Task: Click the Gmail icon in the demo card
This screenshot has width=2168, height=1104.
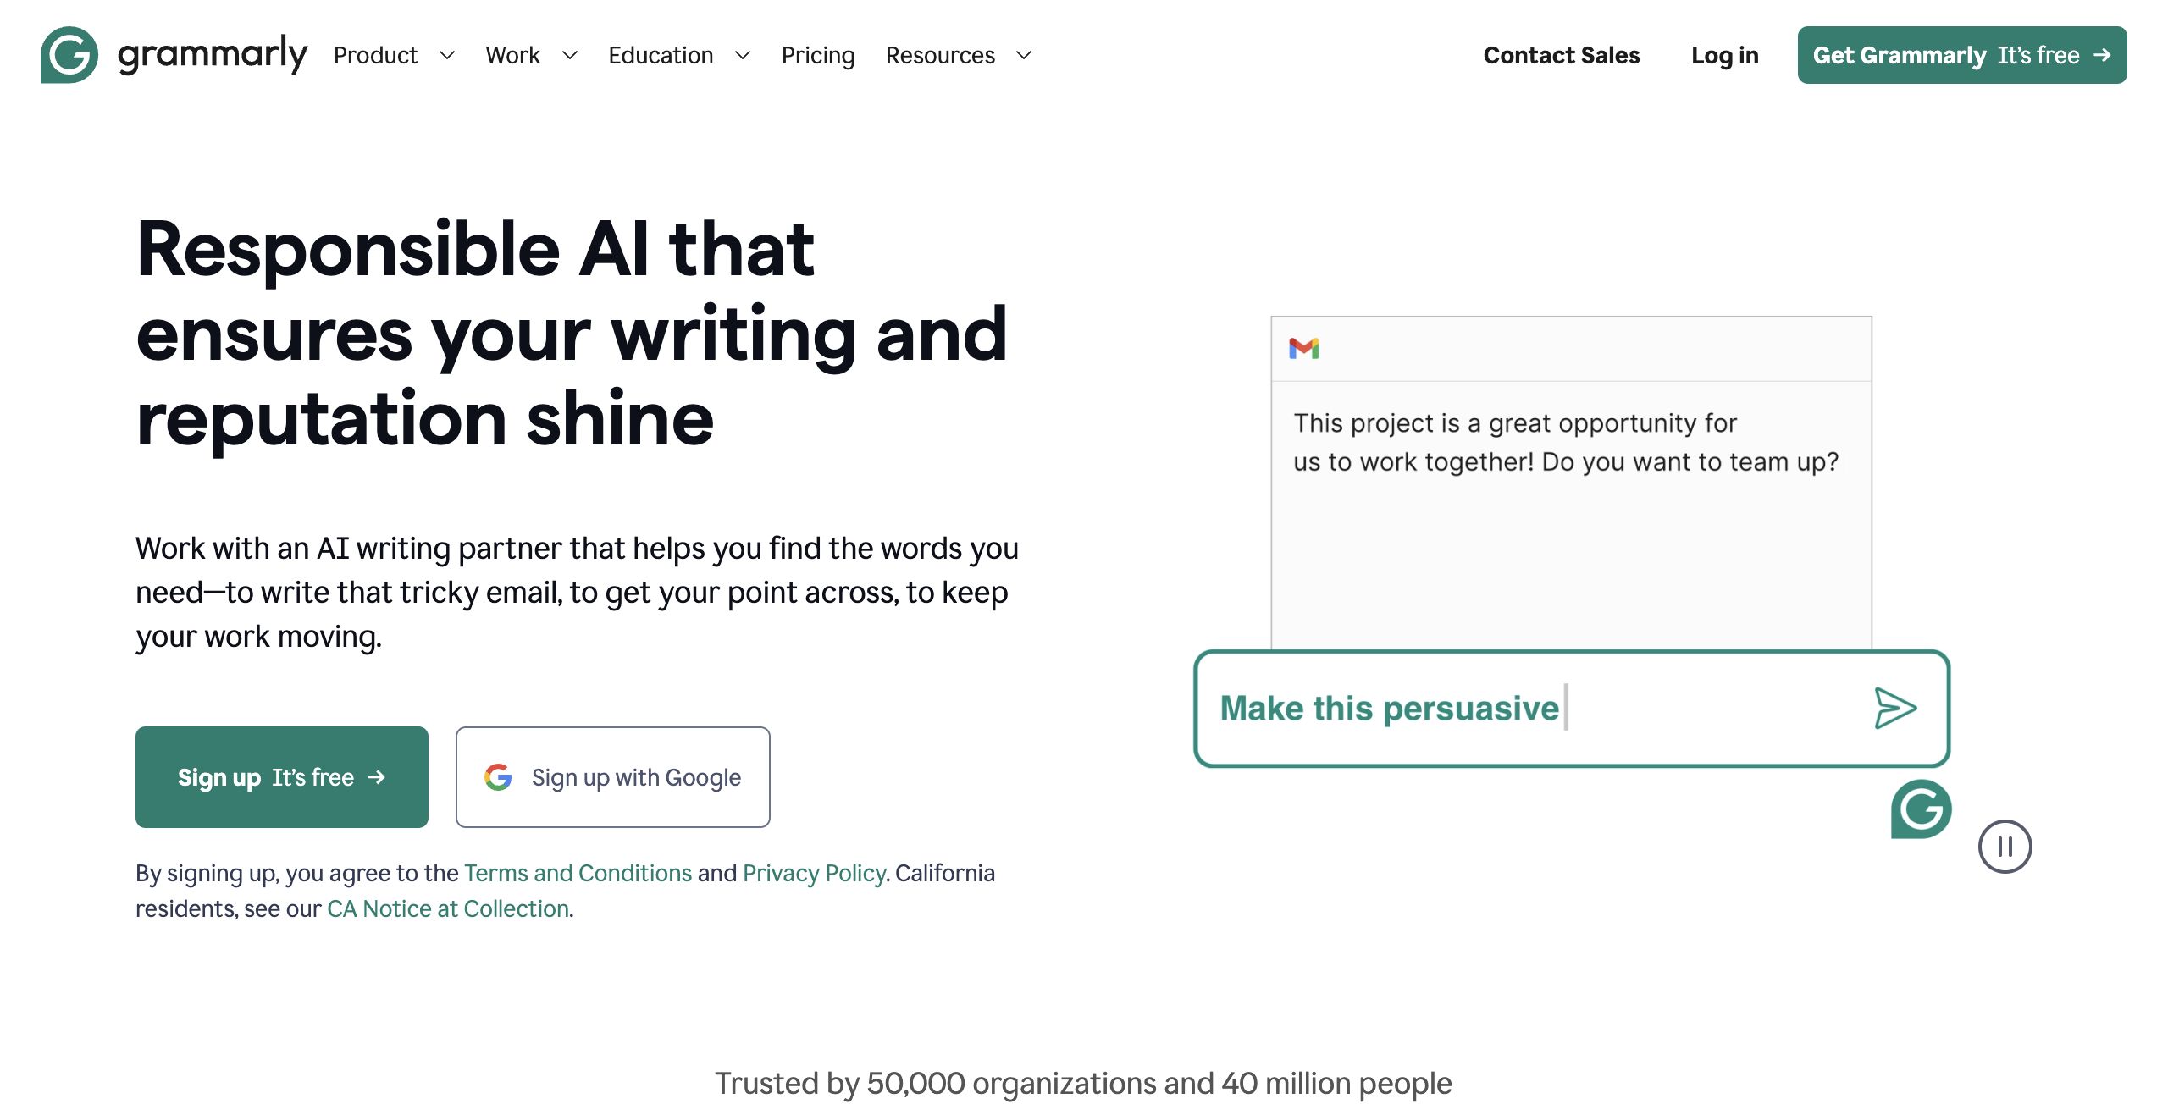Action: coord(1303,348)
